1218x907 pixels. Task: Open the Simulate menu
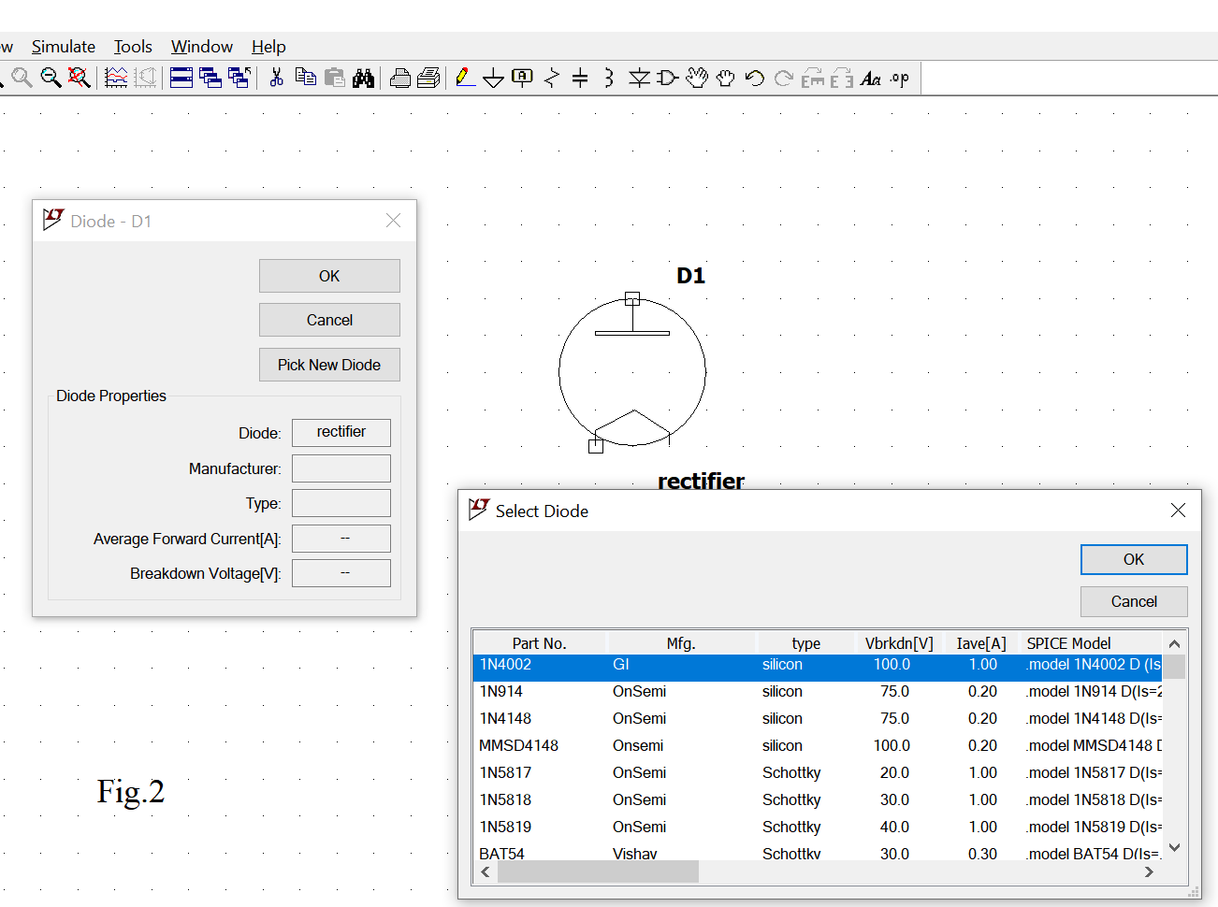pyautogui.click(x=63, y=47)
